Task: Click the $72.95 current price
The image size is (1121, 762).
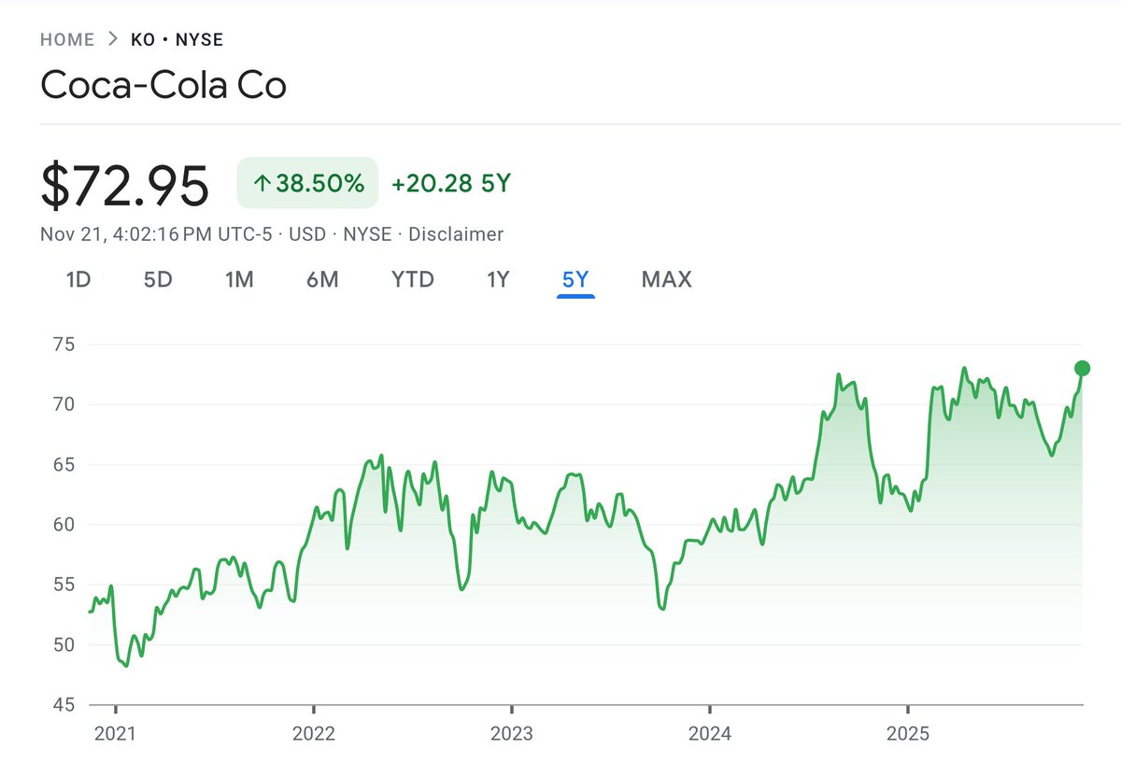Action: [125, 184]
